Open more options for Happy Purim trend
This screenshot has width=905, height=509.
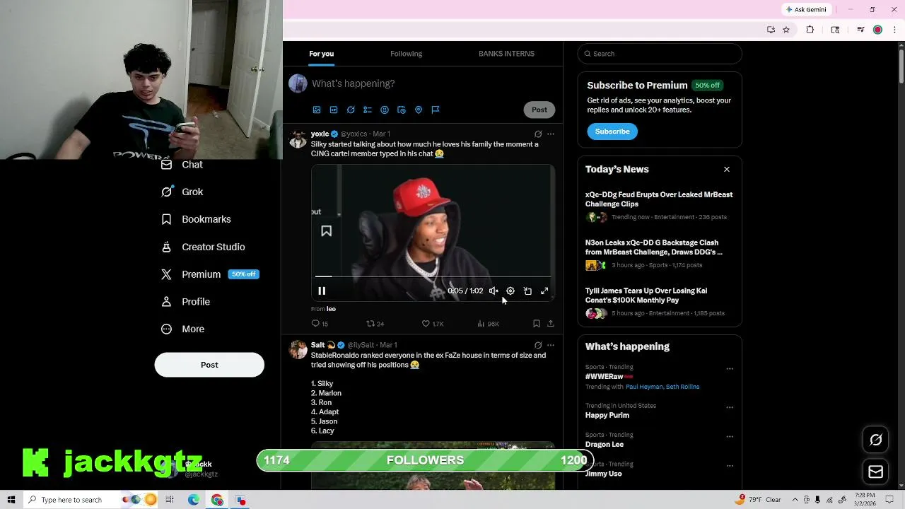pos(730,408)
